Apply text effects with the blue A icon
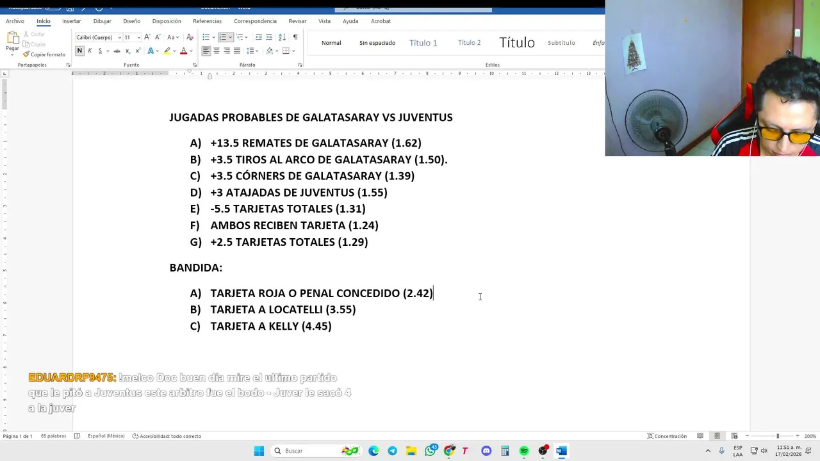The image size is (820, 461). 151,51
